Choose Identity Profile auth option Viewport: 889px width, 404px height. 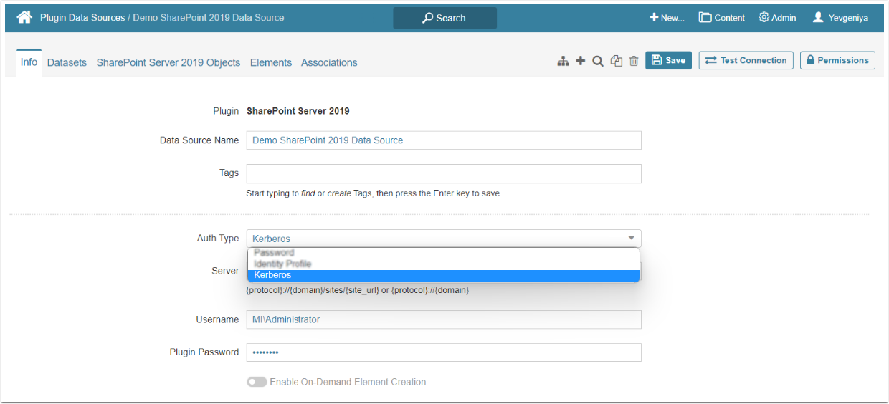(x=443, y=264)
